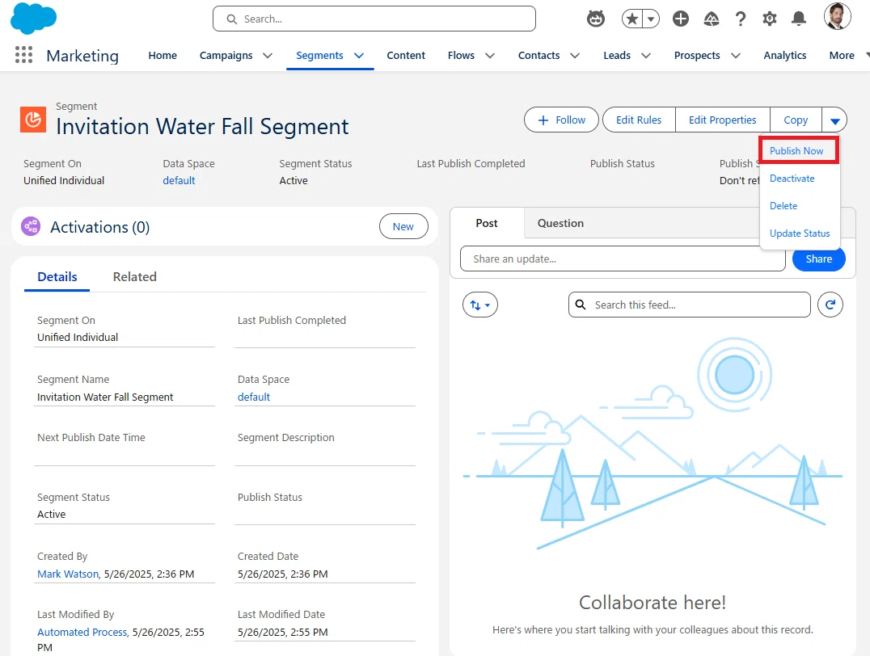
Task: Choose Publish Now from actions menu
Action: tap(796, 151)
